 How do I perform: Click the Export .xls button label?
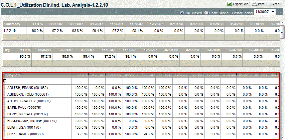point(241,4)
